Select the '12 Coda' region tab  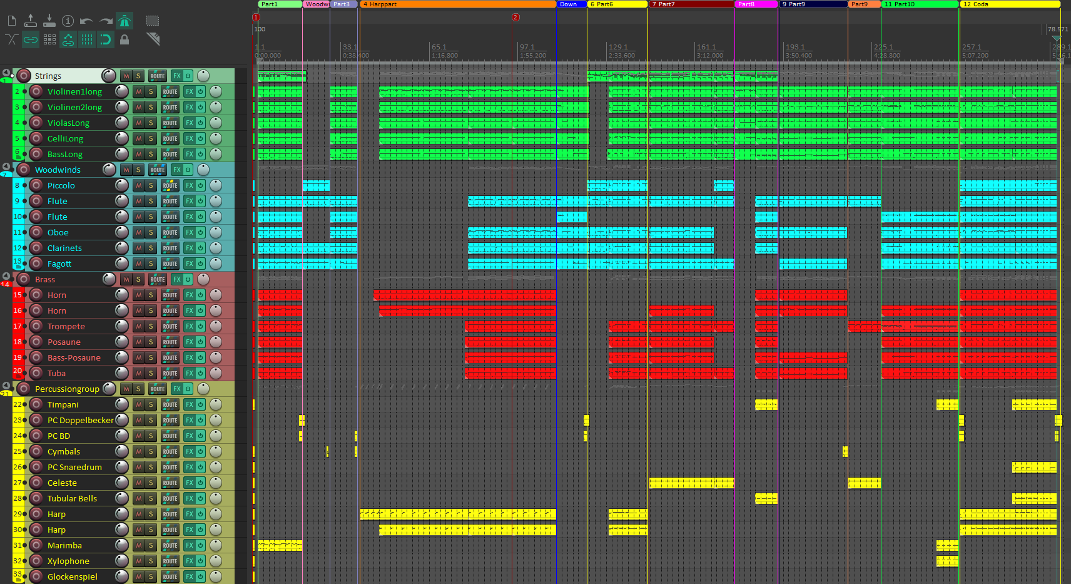pyautogui.click(x=1008, y=4)
